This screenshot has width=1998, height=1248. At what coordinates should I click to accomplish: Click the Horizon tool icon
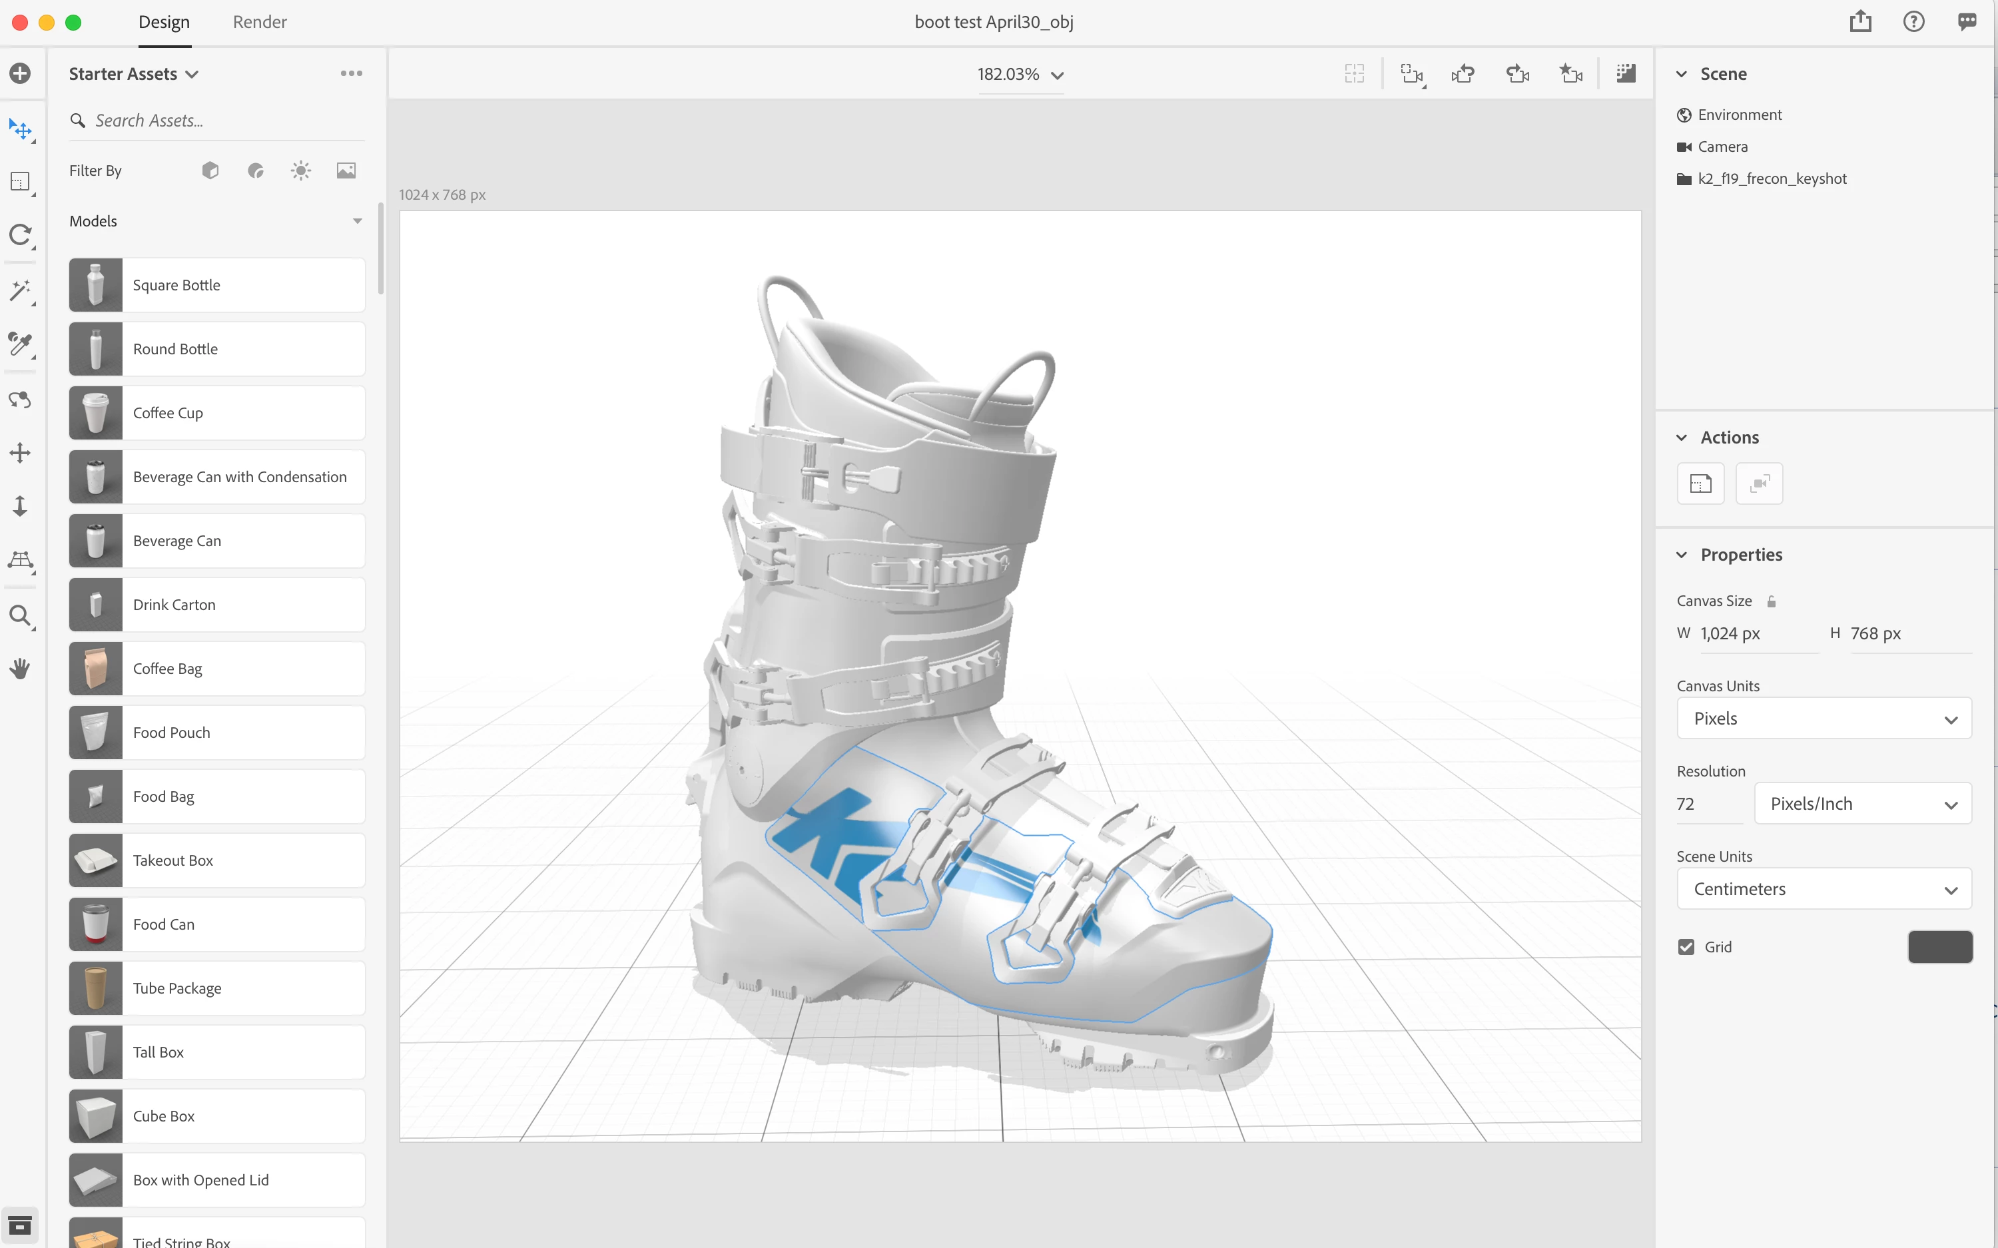pos(20,561)
